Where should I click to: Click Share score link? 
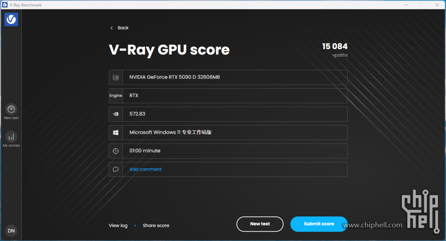(156, 226)
